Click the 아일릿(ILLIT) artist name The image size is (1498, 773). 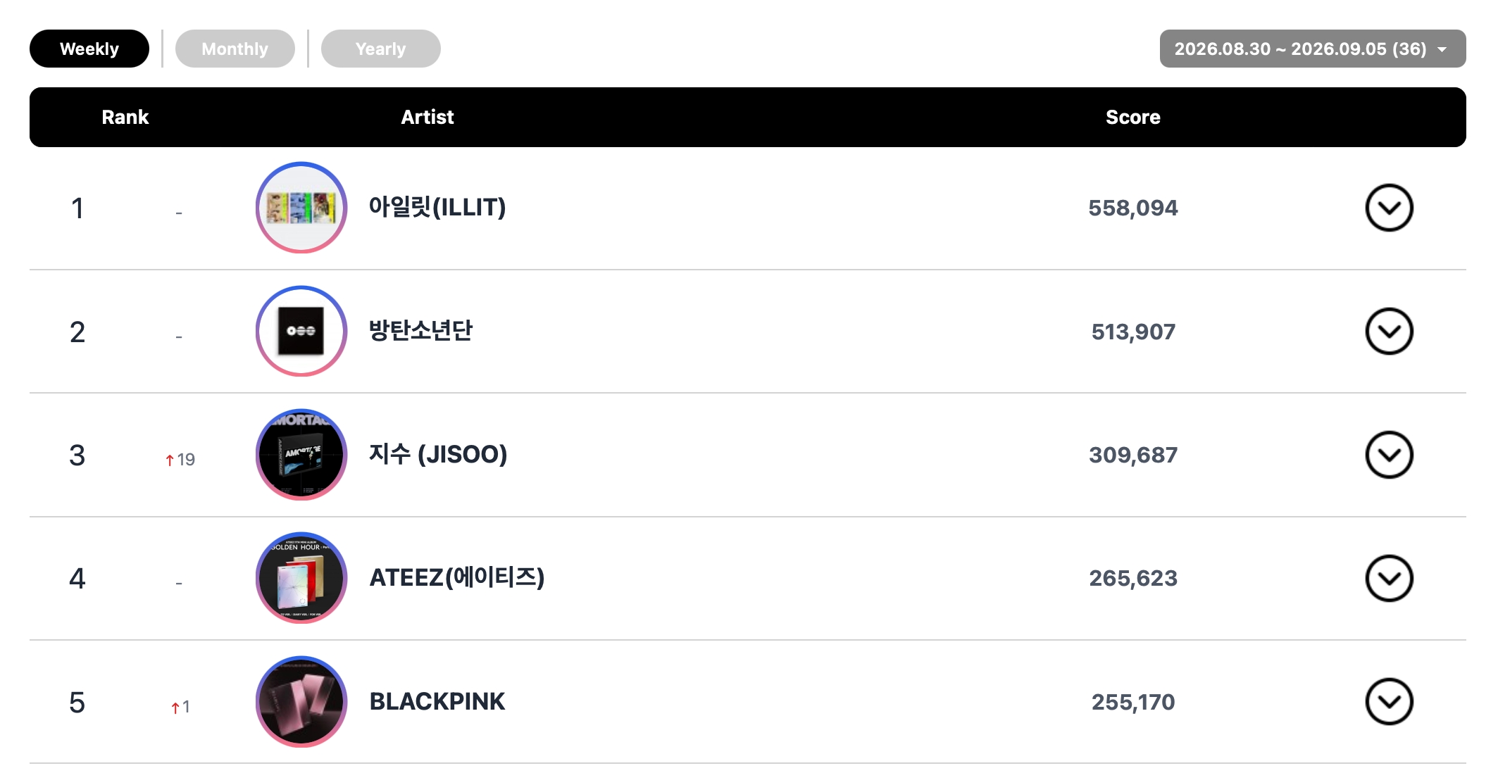click(x=437, y=207)
